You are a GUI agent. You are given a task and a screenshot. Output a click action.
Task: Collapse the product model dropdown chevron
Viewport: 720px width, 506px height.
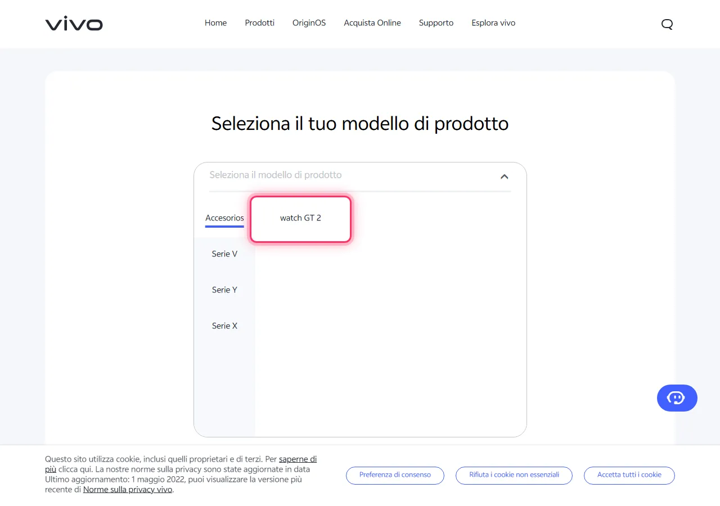[505, 177]
